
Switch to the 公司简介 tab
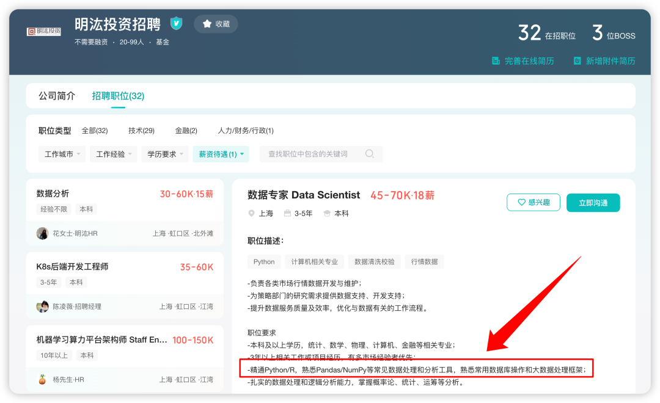click(x=57, y=96)
